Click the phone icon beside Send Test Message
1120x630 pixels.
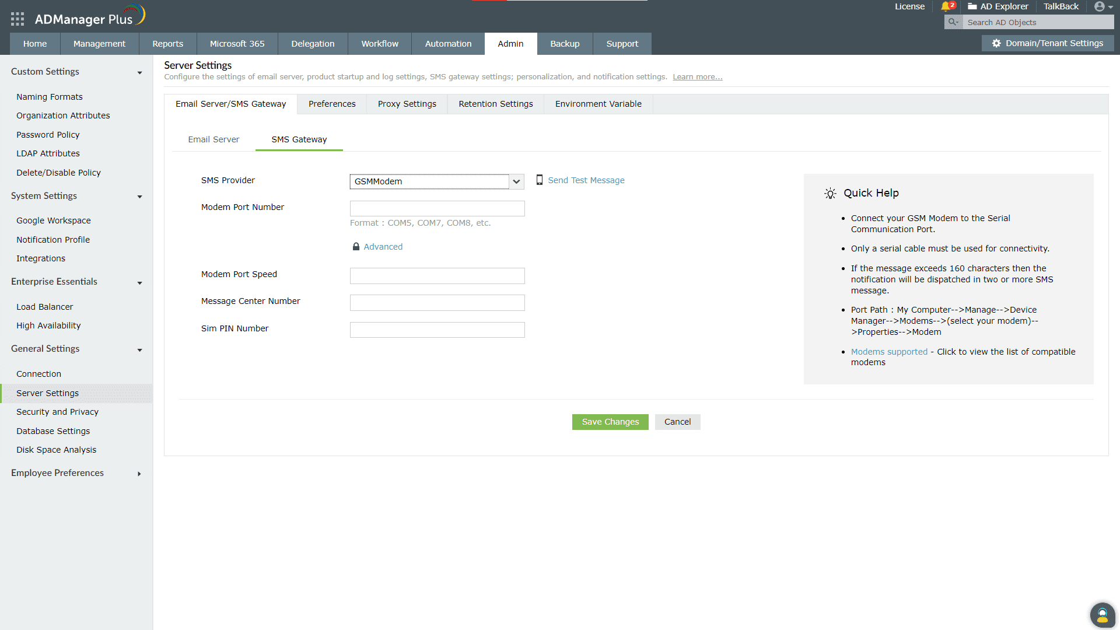tap(539, 180)
